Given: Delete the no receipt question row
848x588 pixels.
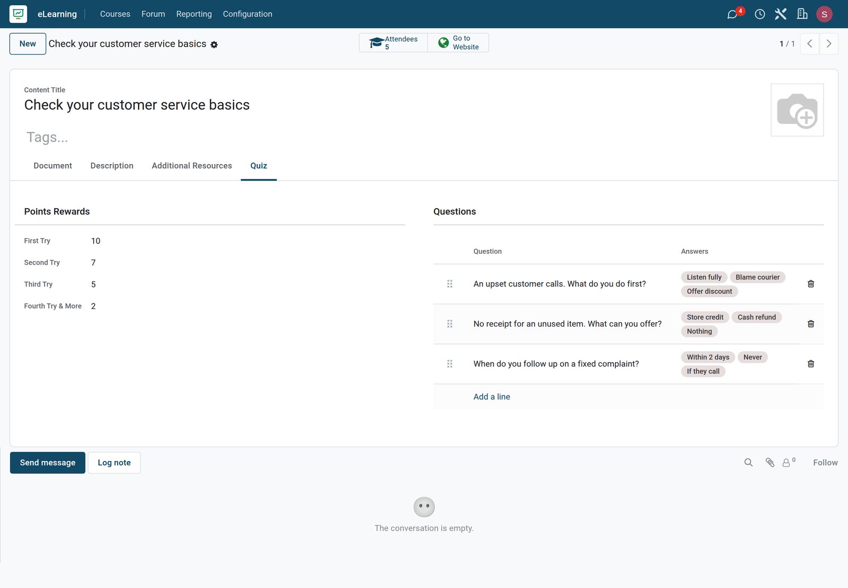Looking at the screenshot, I should pyautogui.click(x=811, y=324).
